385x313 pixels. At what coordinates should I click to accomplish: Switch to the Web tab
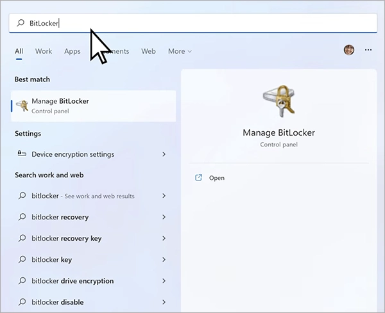pos(148,51)
